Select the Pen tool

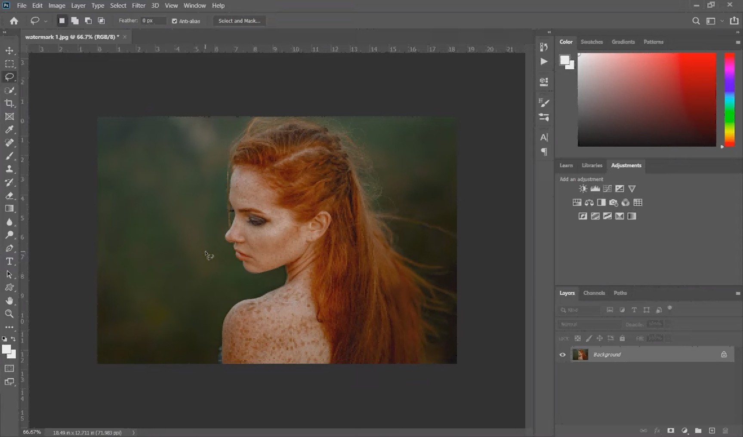9,248
